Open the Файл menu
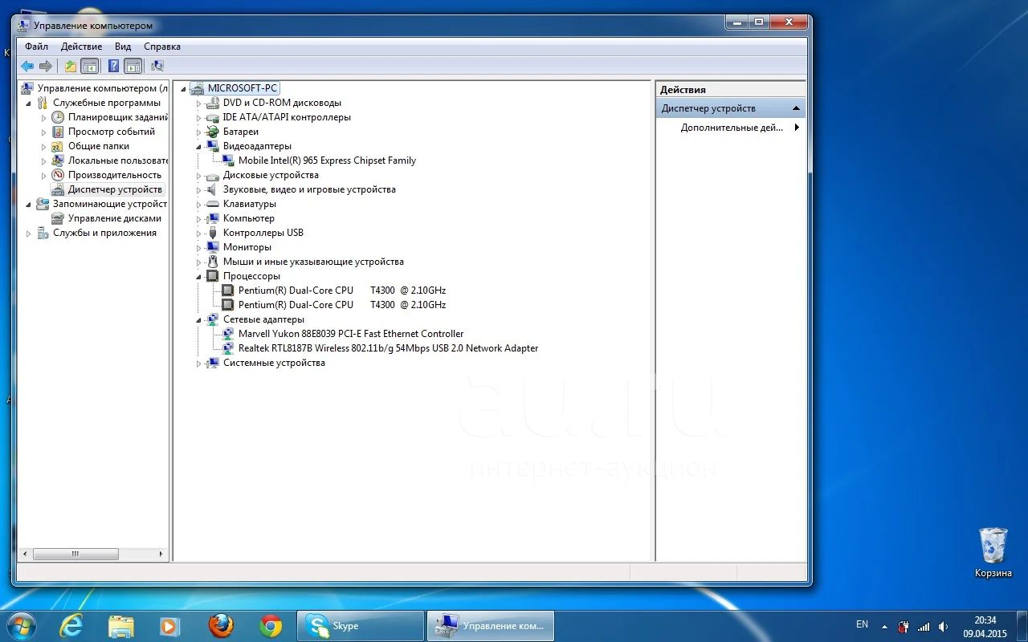1028x642 pixels. (36, 47)
